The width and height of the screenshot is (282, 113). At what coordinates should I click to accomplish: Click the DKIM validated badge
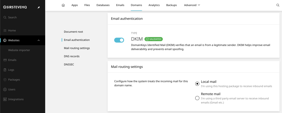click(x=154, y=39)
